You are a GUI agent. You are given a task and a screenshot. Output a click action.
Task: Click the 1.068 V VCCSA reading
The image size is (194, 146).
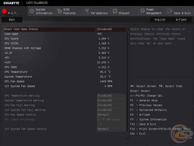coord(104,43)
